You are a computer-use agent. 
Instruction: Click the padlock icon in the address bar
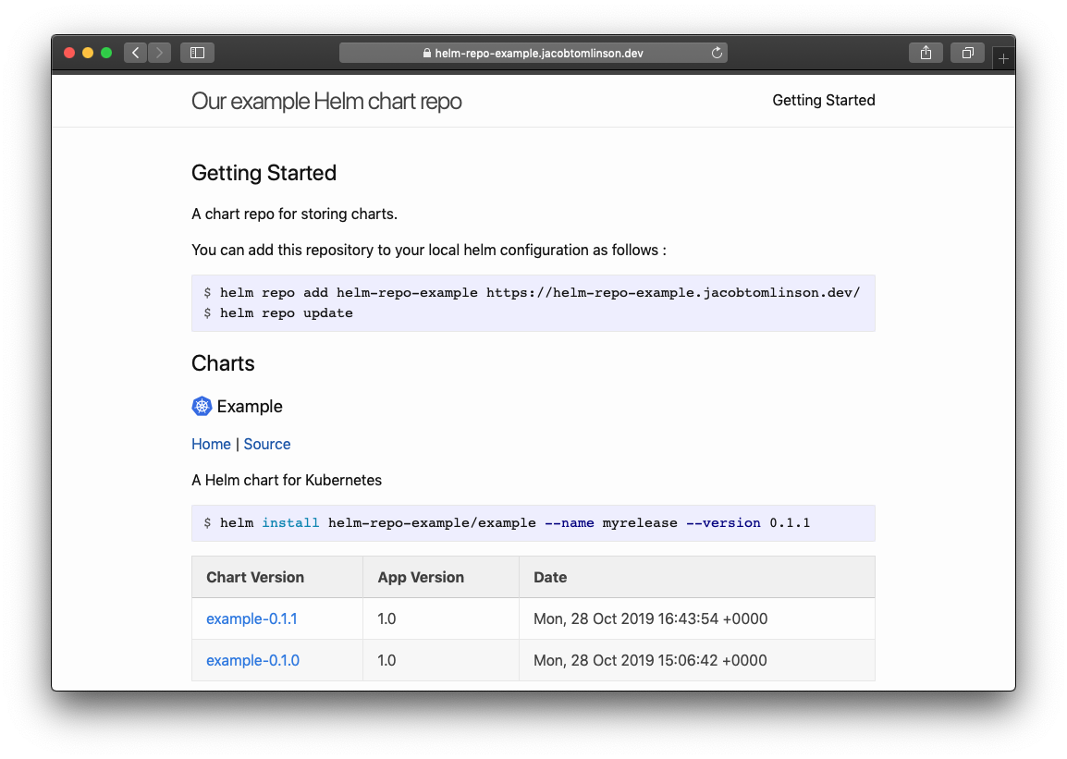426,53
